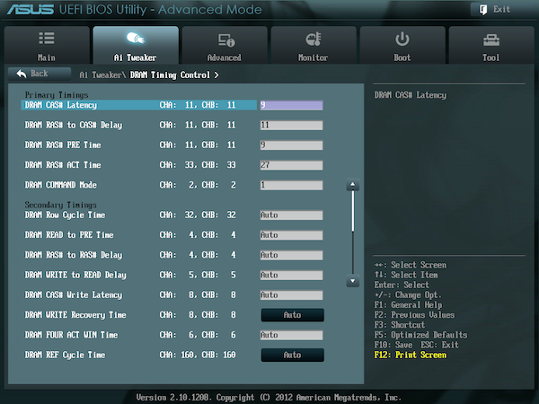Open the Boot power icon

click(402, 40)
